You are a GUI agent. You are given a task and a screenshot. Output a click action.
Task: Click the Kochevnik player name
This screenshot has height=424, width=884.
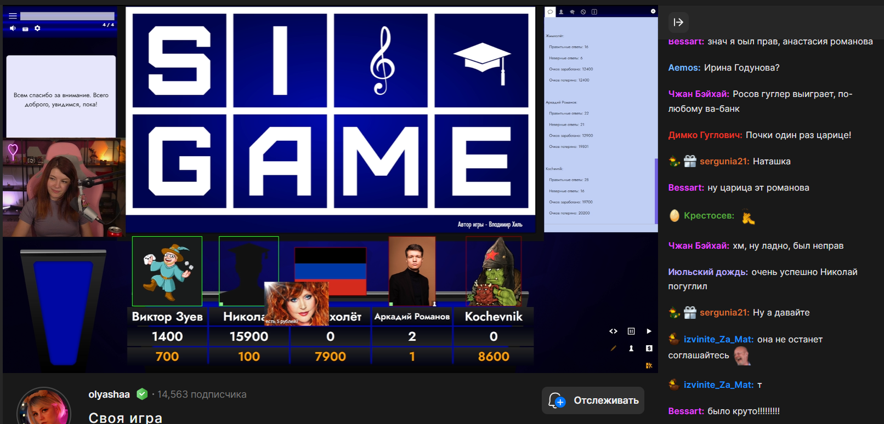coord(494,317)
